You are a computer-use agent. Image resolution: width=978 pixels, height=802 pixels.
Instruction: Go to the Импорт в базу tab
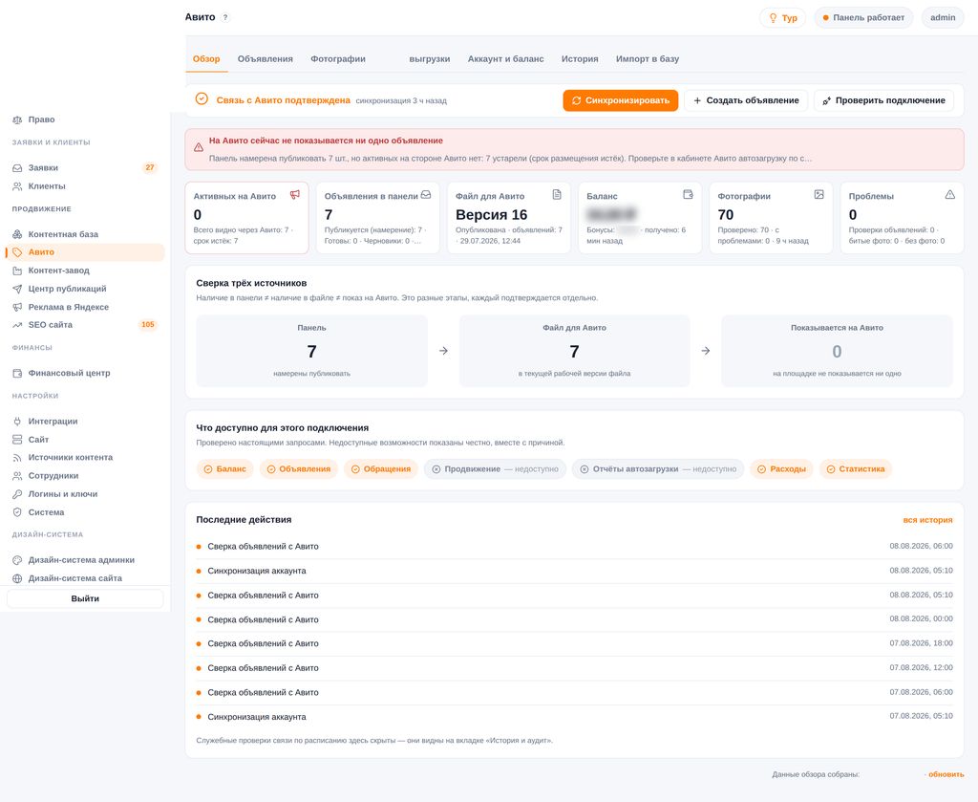tap(648, 58)
